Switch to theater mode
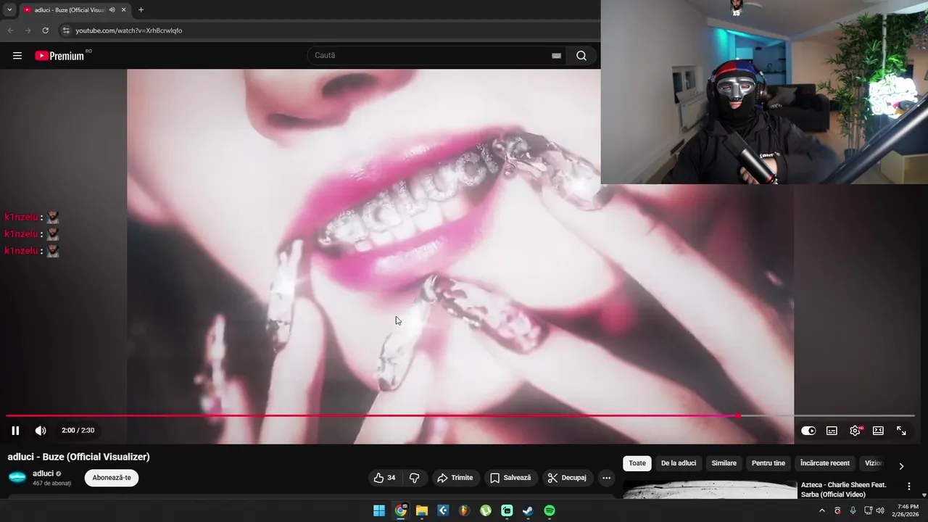Image resolution: width=928 pixels, height=522 pixels. (x=878, y=431)
